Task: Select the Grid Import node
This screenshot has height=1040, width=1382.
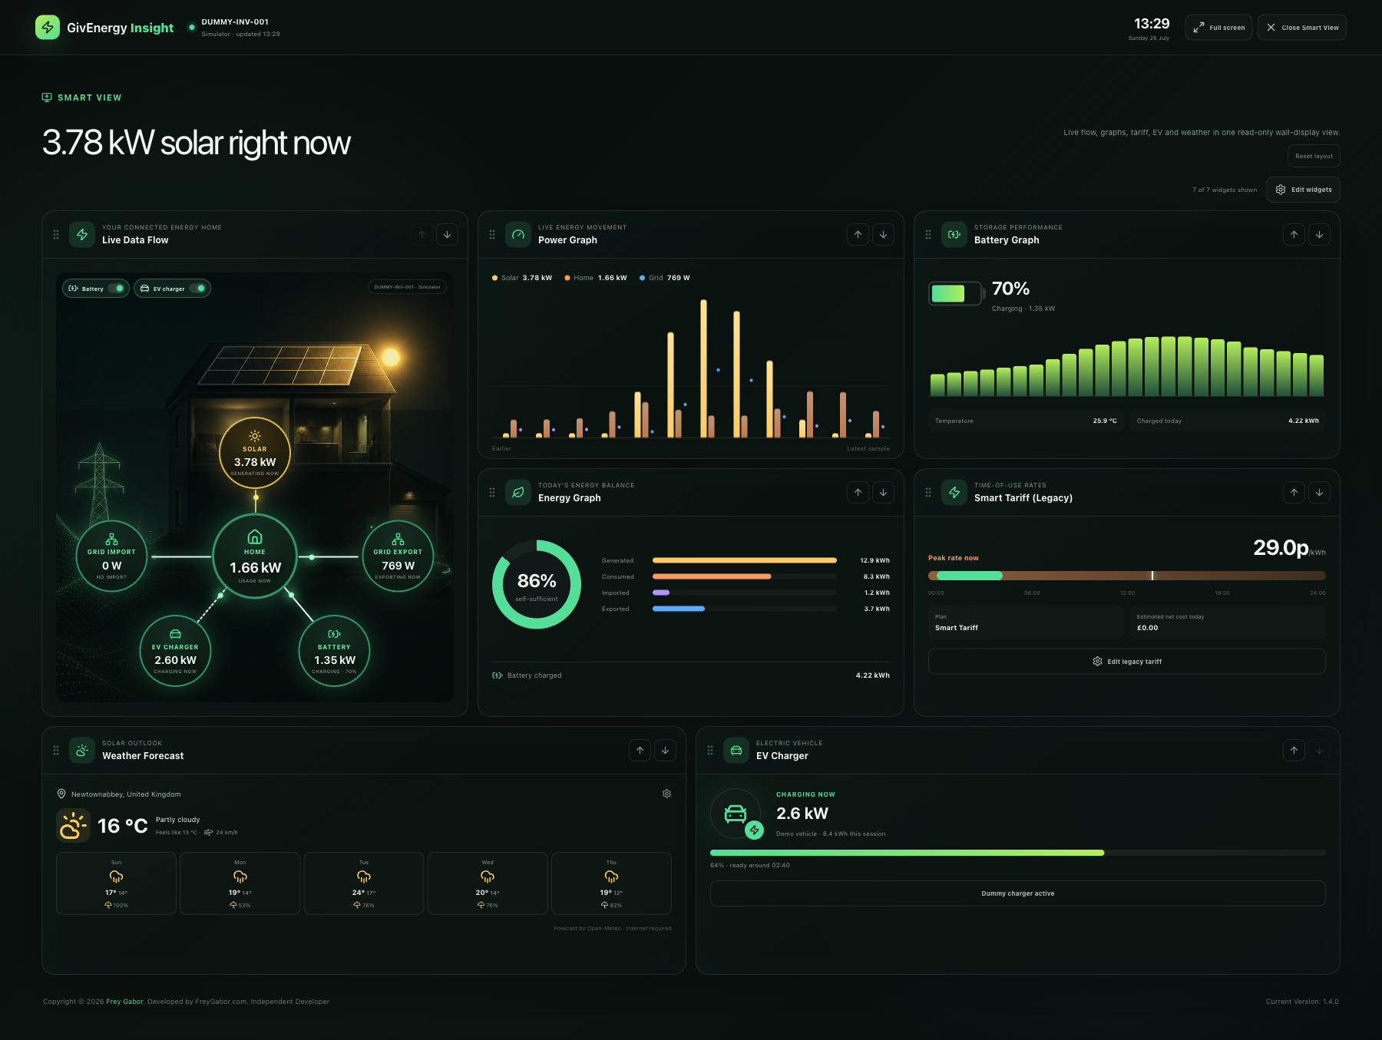Action: pyautogui.click(x=111, y=556)
